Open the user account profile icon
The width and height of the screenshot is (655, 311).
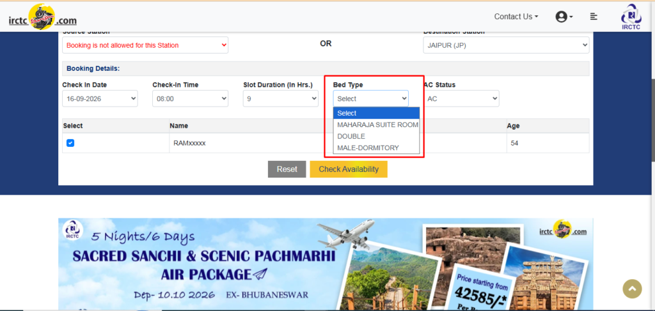[564, 17]
